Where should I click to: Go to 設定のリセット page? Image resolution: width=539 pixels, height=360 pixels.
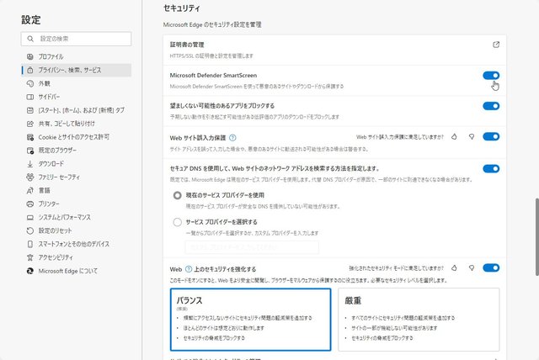tap(77, 230)
